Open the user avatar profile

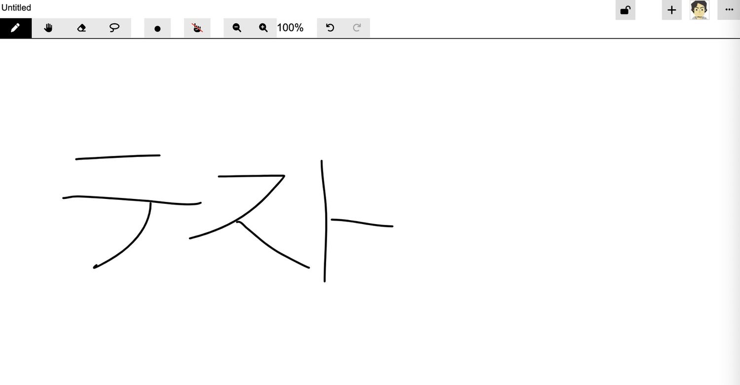coord(699,10)
